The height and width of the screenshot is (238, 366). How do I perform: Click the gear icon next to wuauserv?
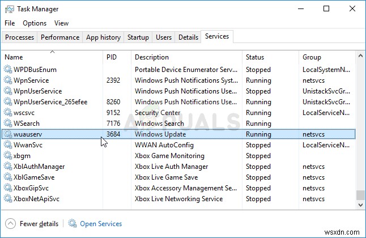(x=7, y=134)
